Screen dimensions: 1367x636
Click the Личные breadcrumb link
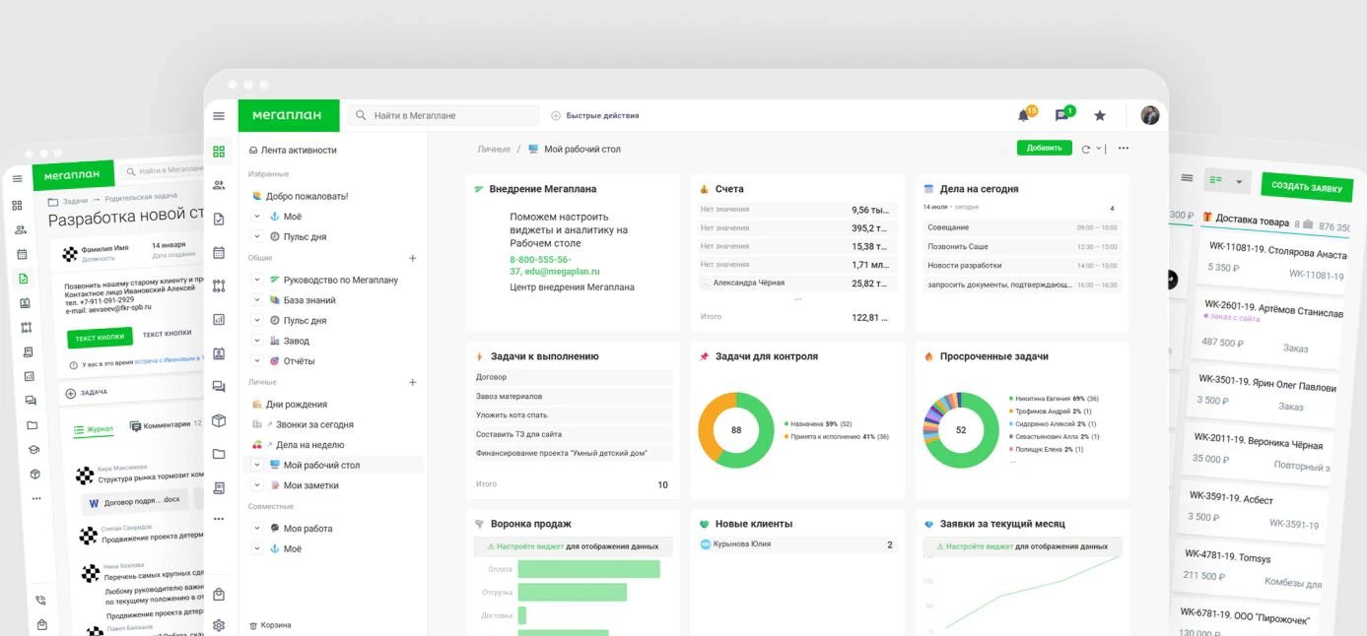coord(494,150)
